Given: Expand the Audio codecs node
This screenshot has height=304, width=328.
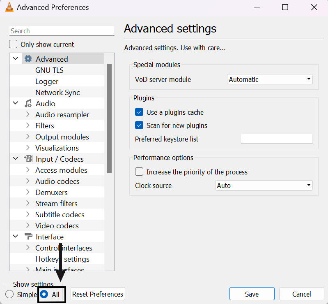Looking at the screenshot, I should [28, 181].
